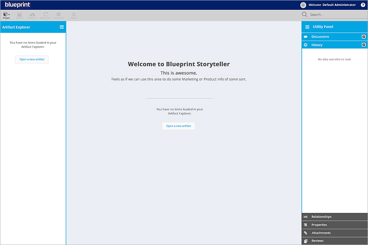Expand the Properties section

click(334, 225)
